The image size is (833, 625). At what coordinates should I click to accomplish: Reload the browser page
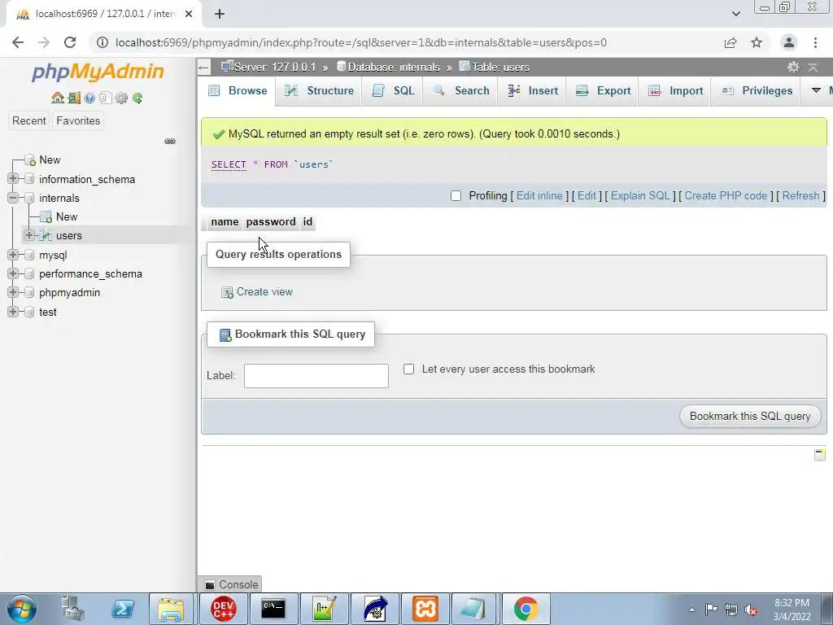[x=70, y=42]
